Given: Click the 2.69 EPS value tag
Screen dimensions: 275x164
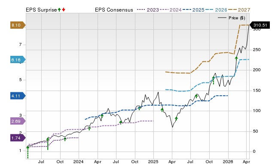Looking at the screenshot, I should [x=18, y=121].
